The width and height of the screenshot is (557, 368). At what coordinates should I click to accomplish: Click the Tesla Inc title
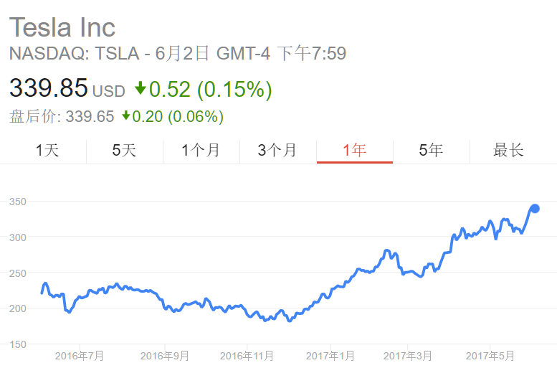point(62,27)
